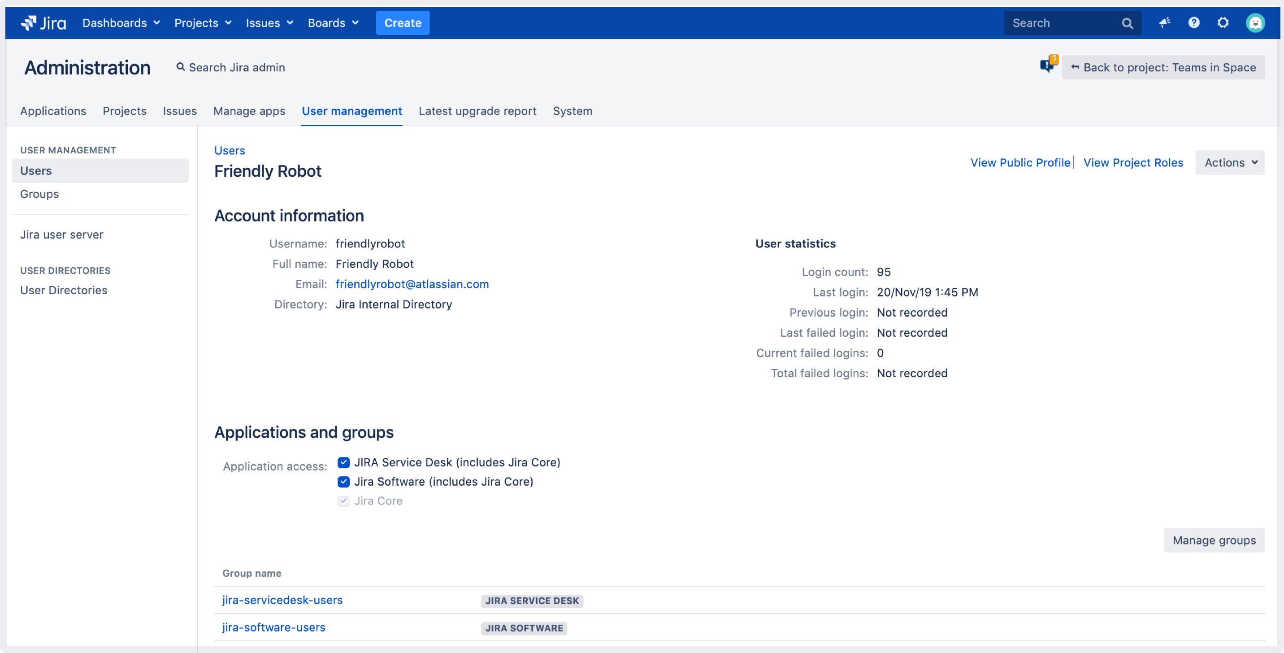This screenshot has width=1284, height=653.
Task: Click the disabled Jira Core checkbox
Action: point(343,501)
